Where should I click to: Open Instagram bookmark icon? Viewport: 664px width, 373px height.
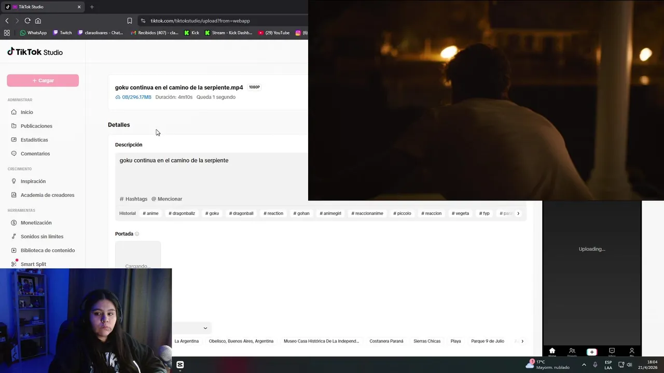pos(298,33)
